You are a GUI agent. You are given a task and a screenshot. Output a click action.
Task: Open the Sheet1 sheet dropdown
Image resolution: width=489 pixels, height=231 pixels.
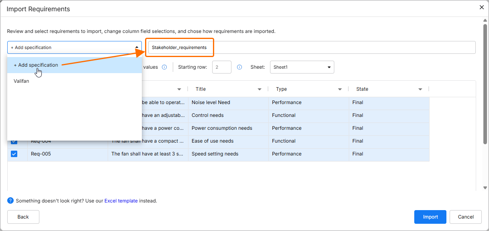coord(302,67)
